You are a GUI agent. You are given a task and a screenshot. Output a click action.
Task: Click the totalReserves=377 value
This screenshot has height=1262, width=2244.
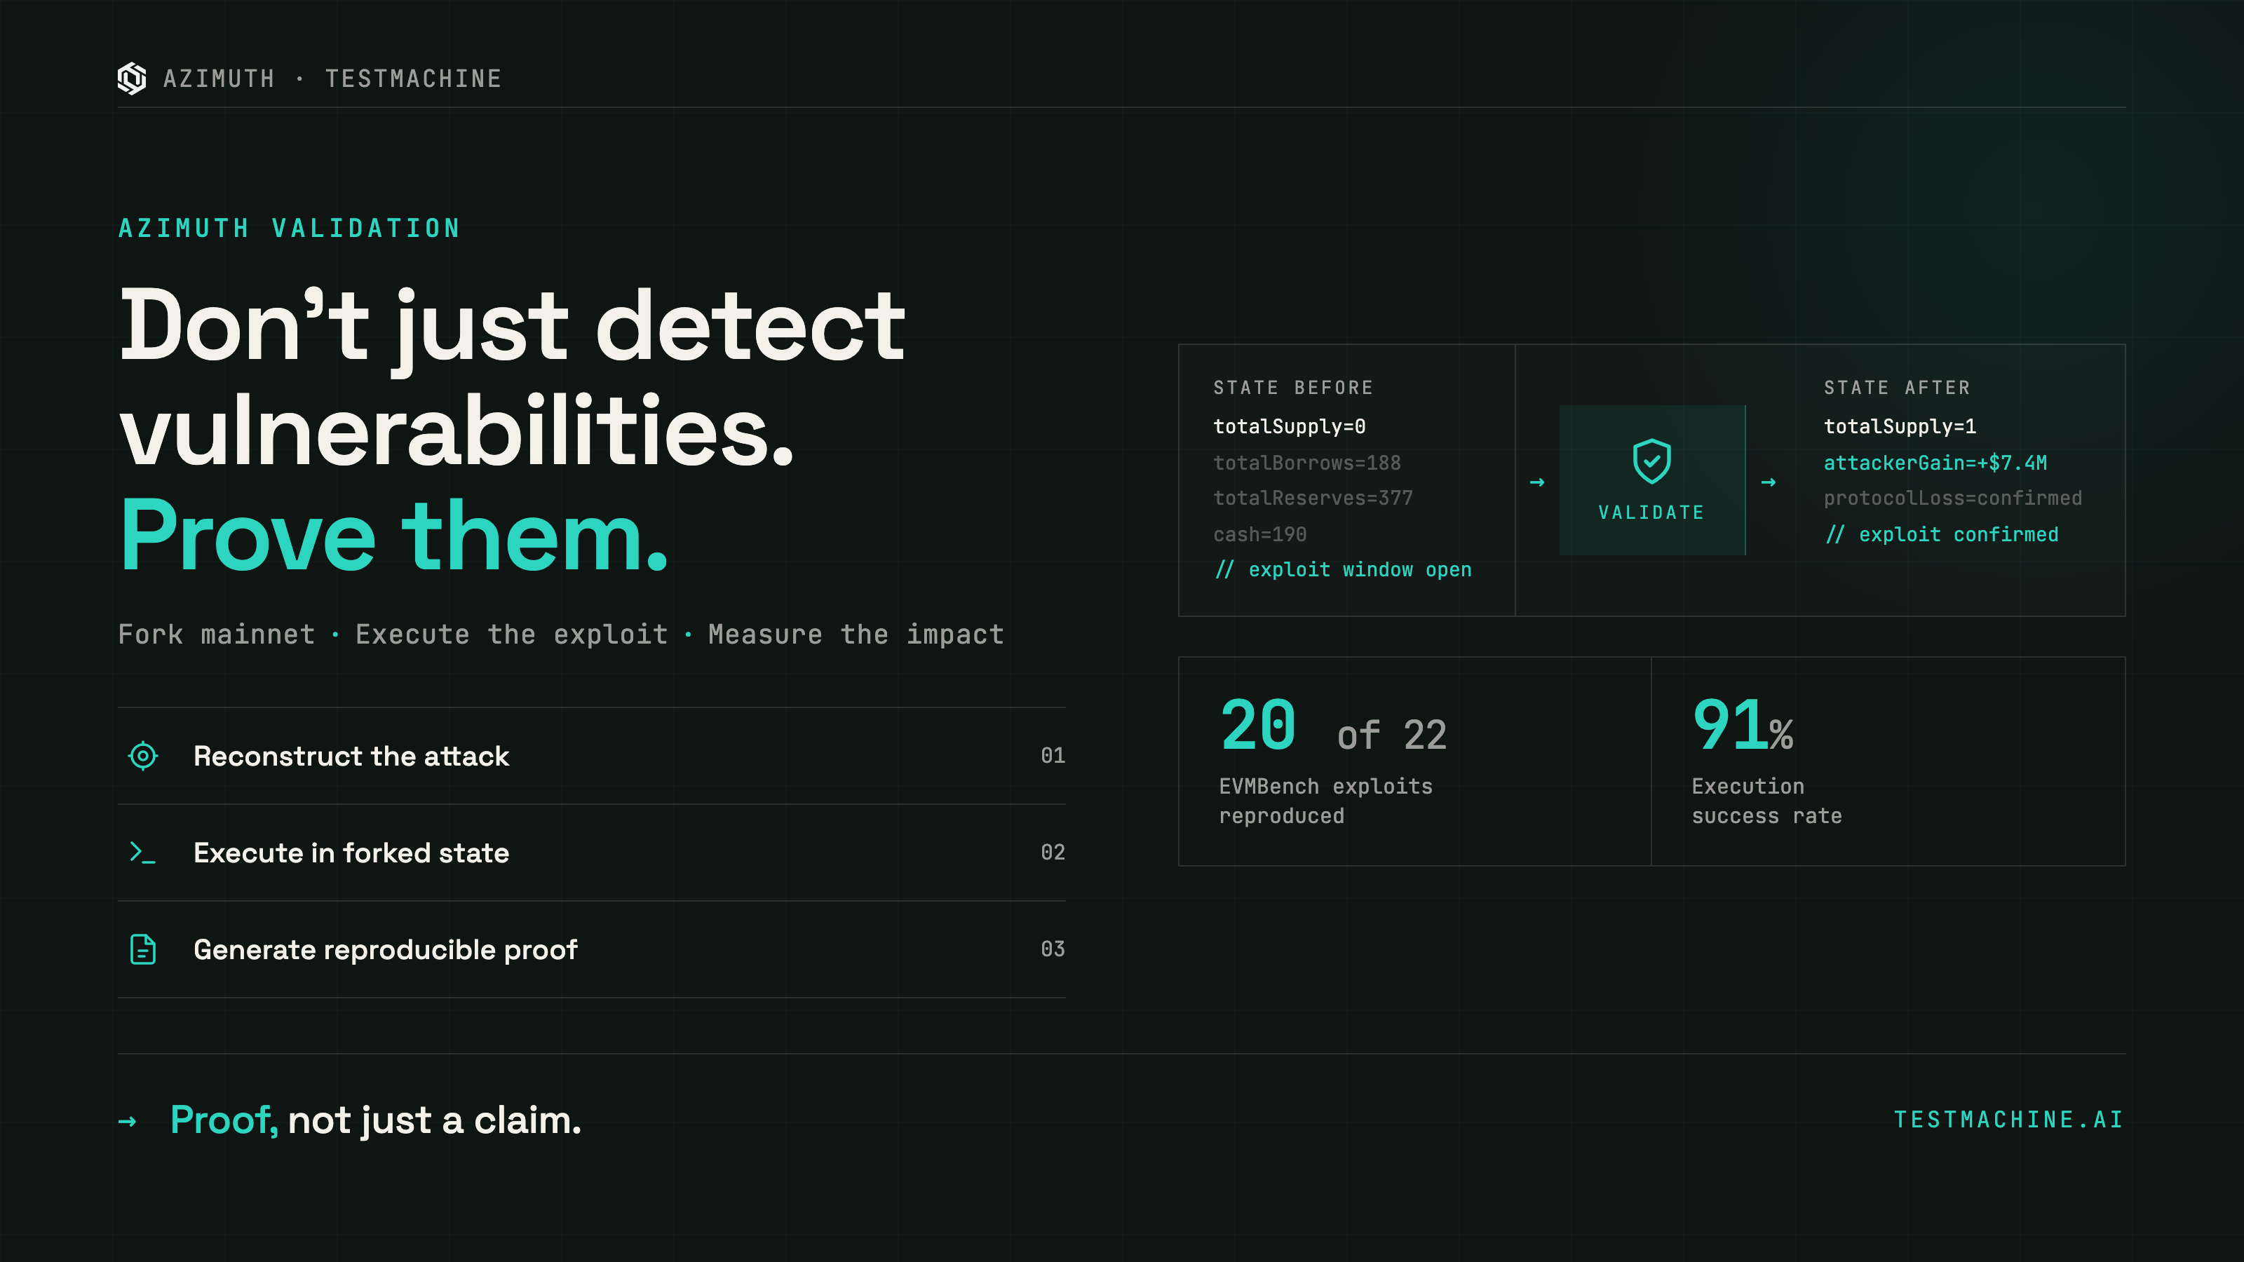[x=1313, y=498]
